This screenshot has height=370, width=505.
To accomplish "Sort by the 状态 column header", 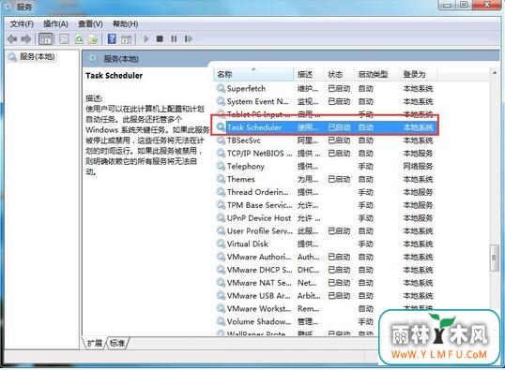I will tap(339, 74).
